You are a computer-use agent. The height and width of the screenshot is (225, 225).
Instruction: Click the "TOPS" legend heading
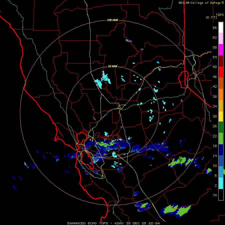pos(220,15)
